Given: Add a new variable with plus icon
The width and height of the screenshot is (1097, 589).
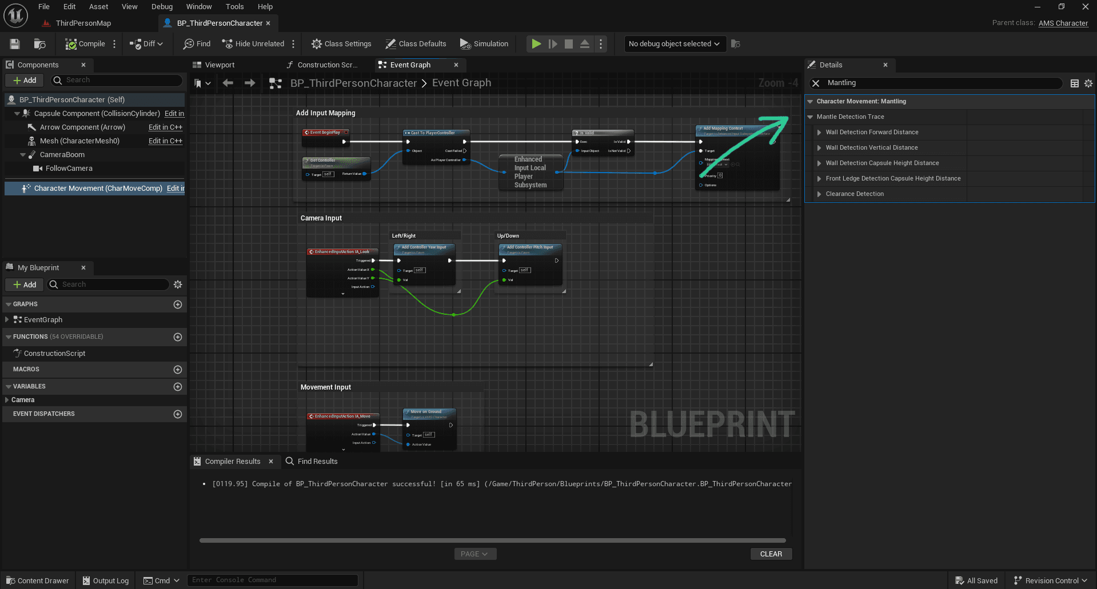Looking at the screenshot, I should pyautogui.click(x=178, y=387).
